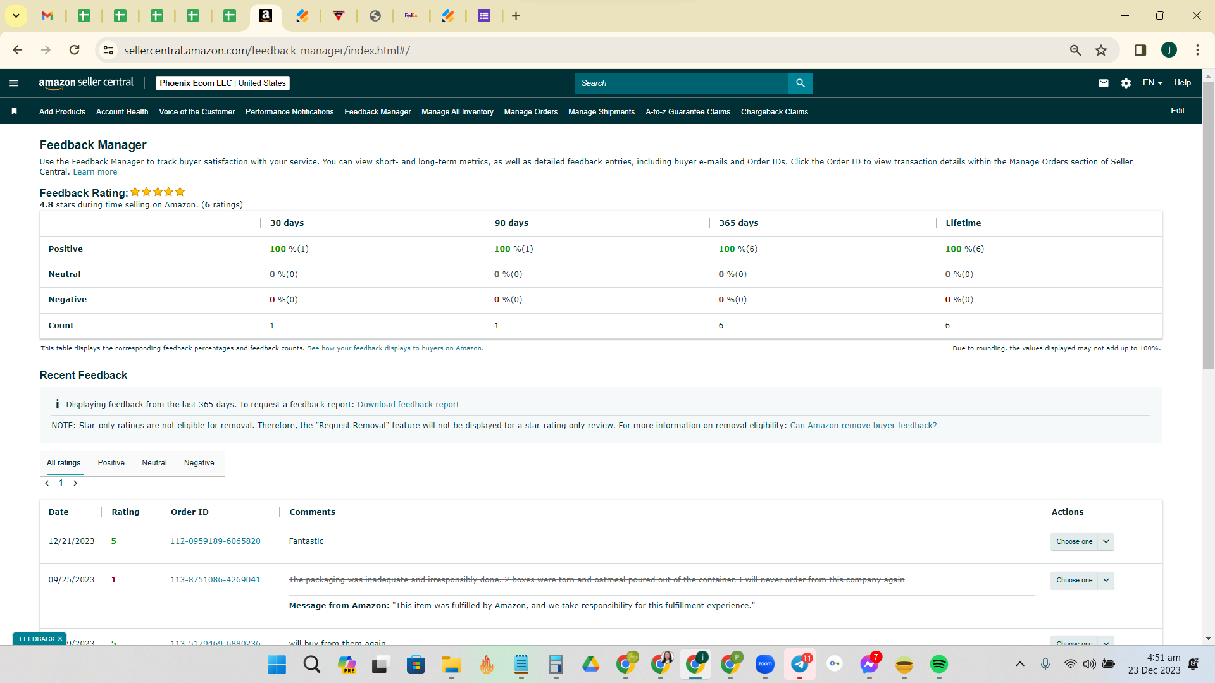Open Voice of the Customer page
The image size is (1215, 683).
(197, 112)
